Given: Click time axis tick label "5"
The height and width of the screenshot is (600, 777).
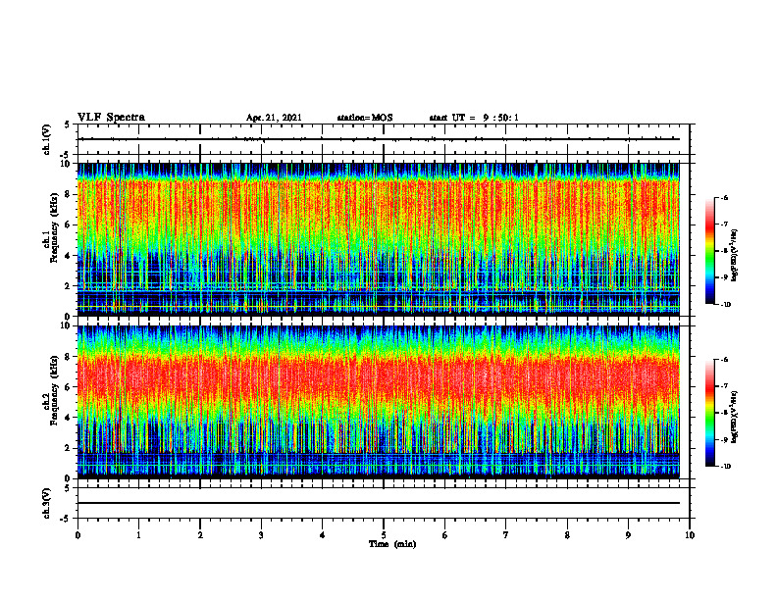Looking at the screenshot, I should (384, 535).
